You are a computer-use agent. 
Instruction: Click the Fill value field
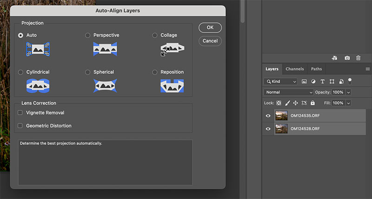point(339,103)
